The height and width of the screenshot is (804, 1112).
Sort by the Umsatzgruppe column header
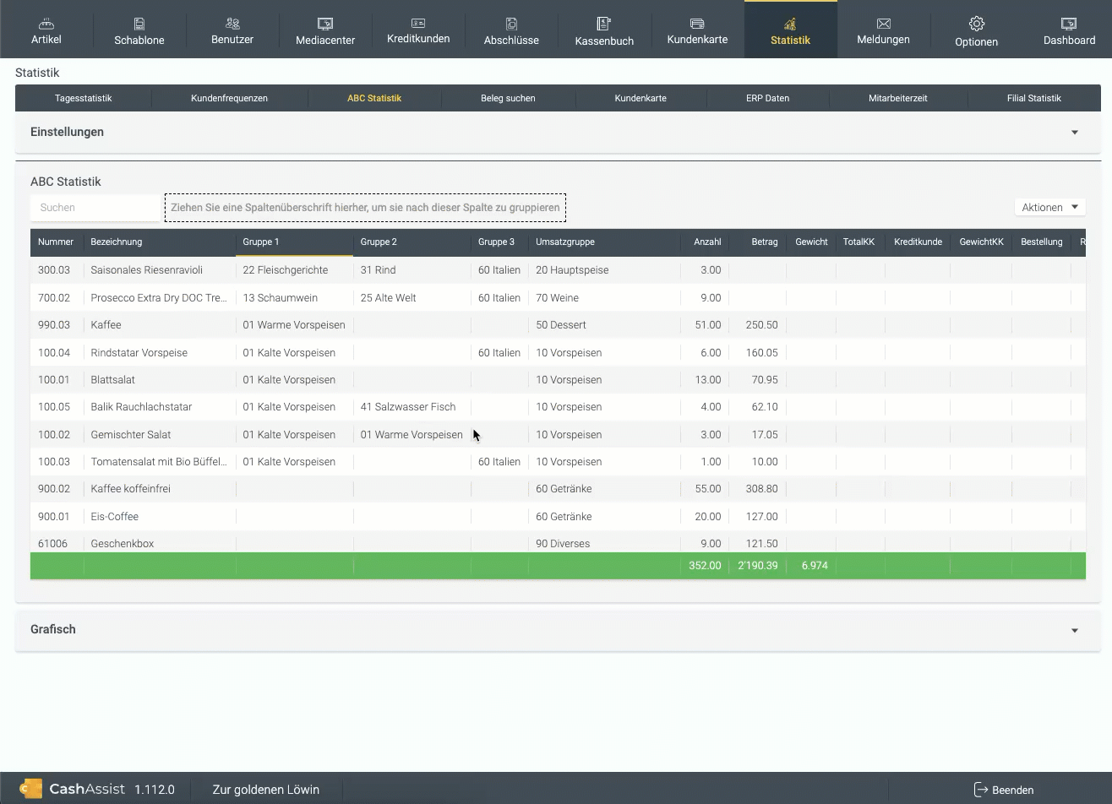pyautogui.click(x=604, y=242)
